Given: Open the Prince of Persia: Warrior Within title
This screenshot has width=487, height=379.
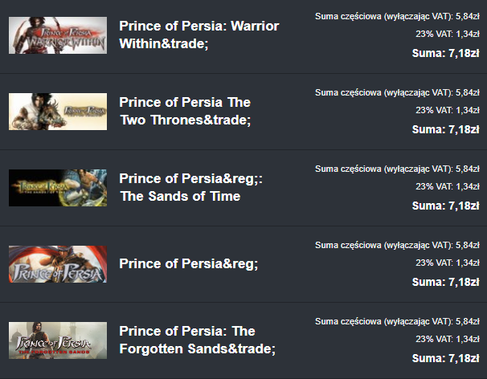Looking at the screenshot, I should pyautogui.click(x=198, y=35).
